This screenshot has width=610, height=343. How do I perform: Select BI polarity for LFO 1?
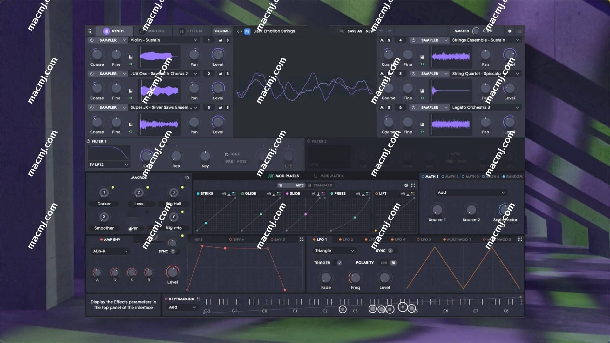[x=393, y=263]
